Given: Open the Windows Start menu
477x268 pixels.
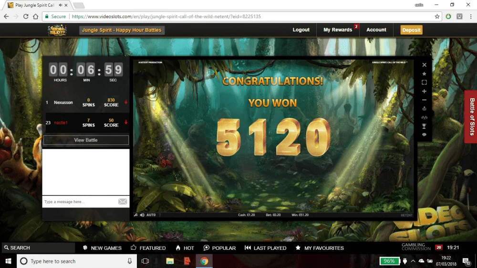Looking at the screenshot, I should coord(8,261).
